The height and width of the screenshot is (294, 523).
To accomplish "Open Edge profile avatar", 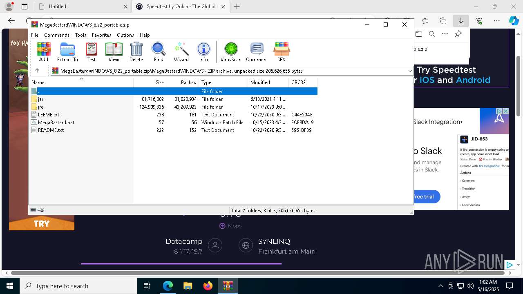I will coord(9,7).
